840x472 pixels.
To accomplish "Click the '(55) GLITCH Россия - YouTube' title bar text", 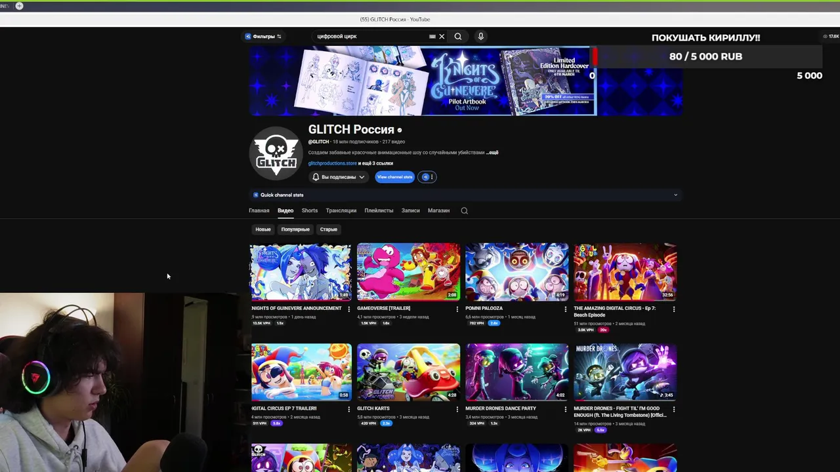I will tap(395, 19).
